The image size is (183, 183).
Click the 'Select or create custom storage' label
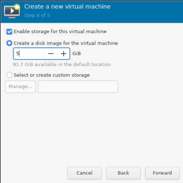(x=52, y=75)
